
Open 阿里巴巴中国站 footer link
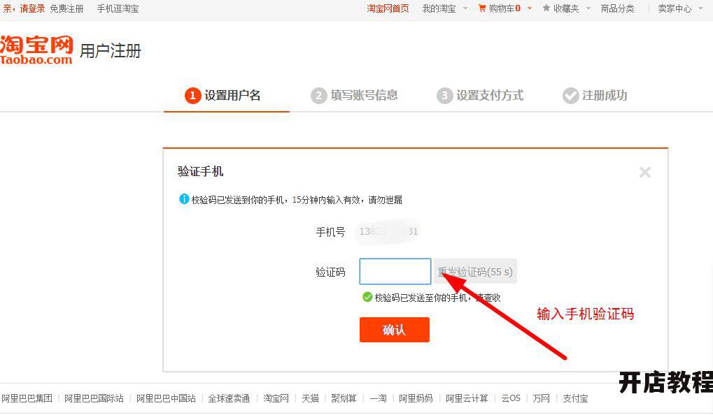click(x=166, y=398)
